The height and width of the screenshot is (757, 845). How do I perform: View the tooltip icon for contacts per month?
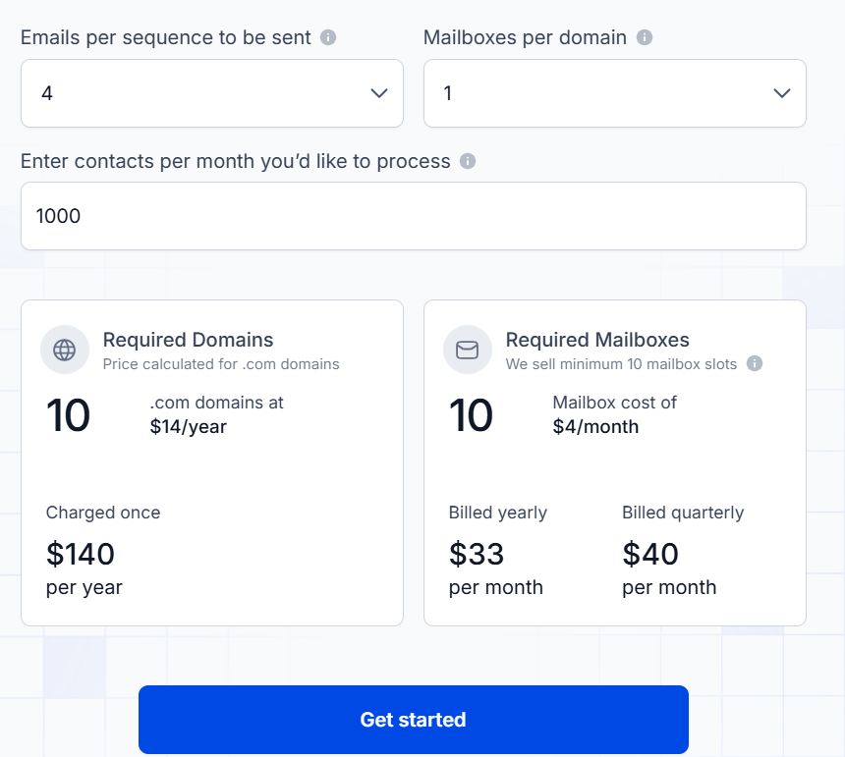pyautogui.click(x=469, y=161)
